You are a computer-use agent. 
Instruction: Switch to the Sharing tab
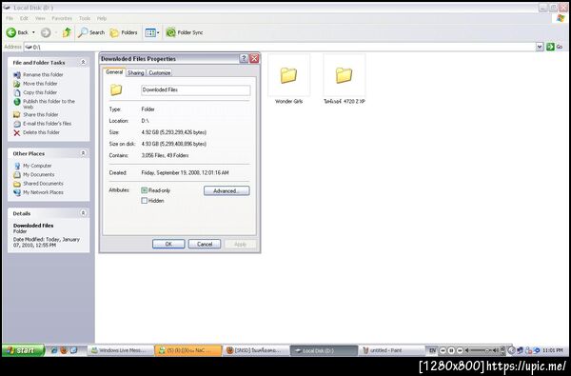(135, 73)
